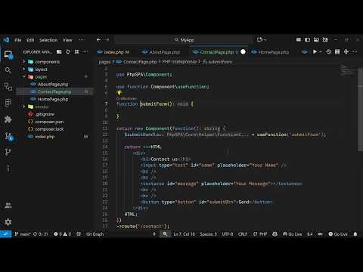The image size is (363, 272).
Task: Open the Edit menu
Action: (30, 40)
